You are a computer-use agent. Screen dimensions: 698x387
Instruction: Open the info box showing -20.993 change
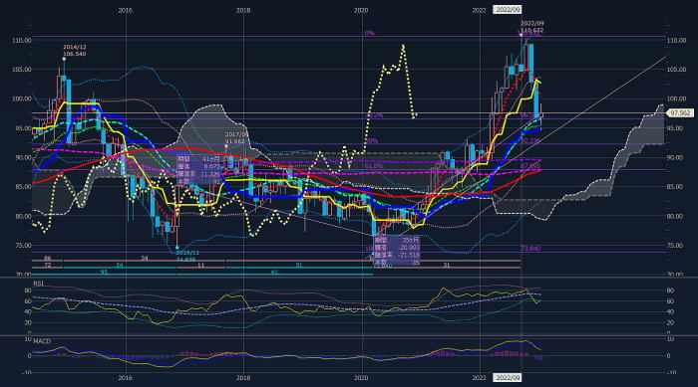pos(397,251)
